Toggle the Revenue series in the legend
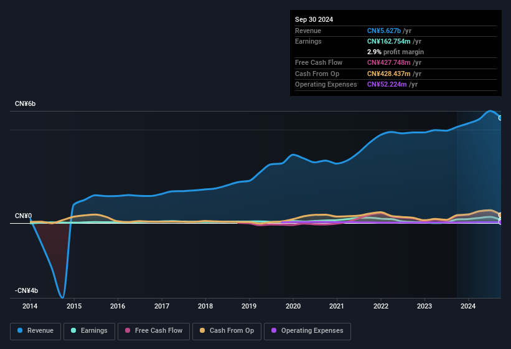 tap(35, 331)
